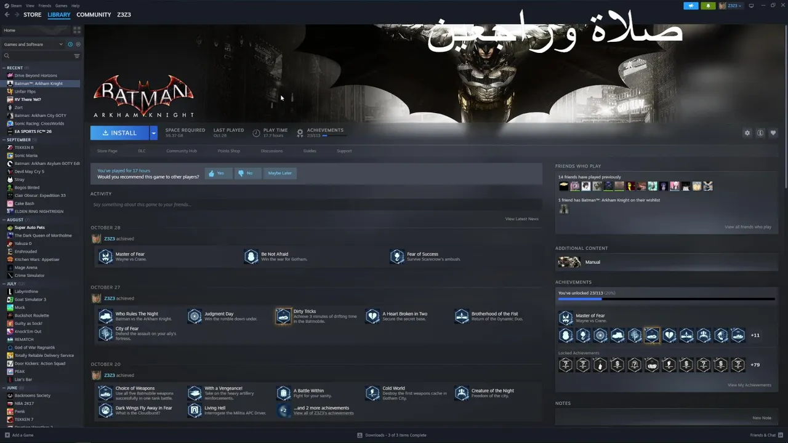The image size is (788, 443).
Task: Click the thumbs up Yes recommend icon
Action: [211, 174]
